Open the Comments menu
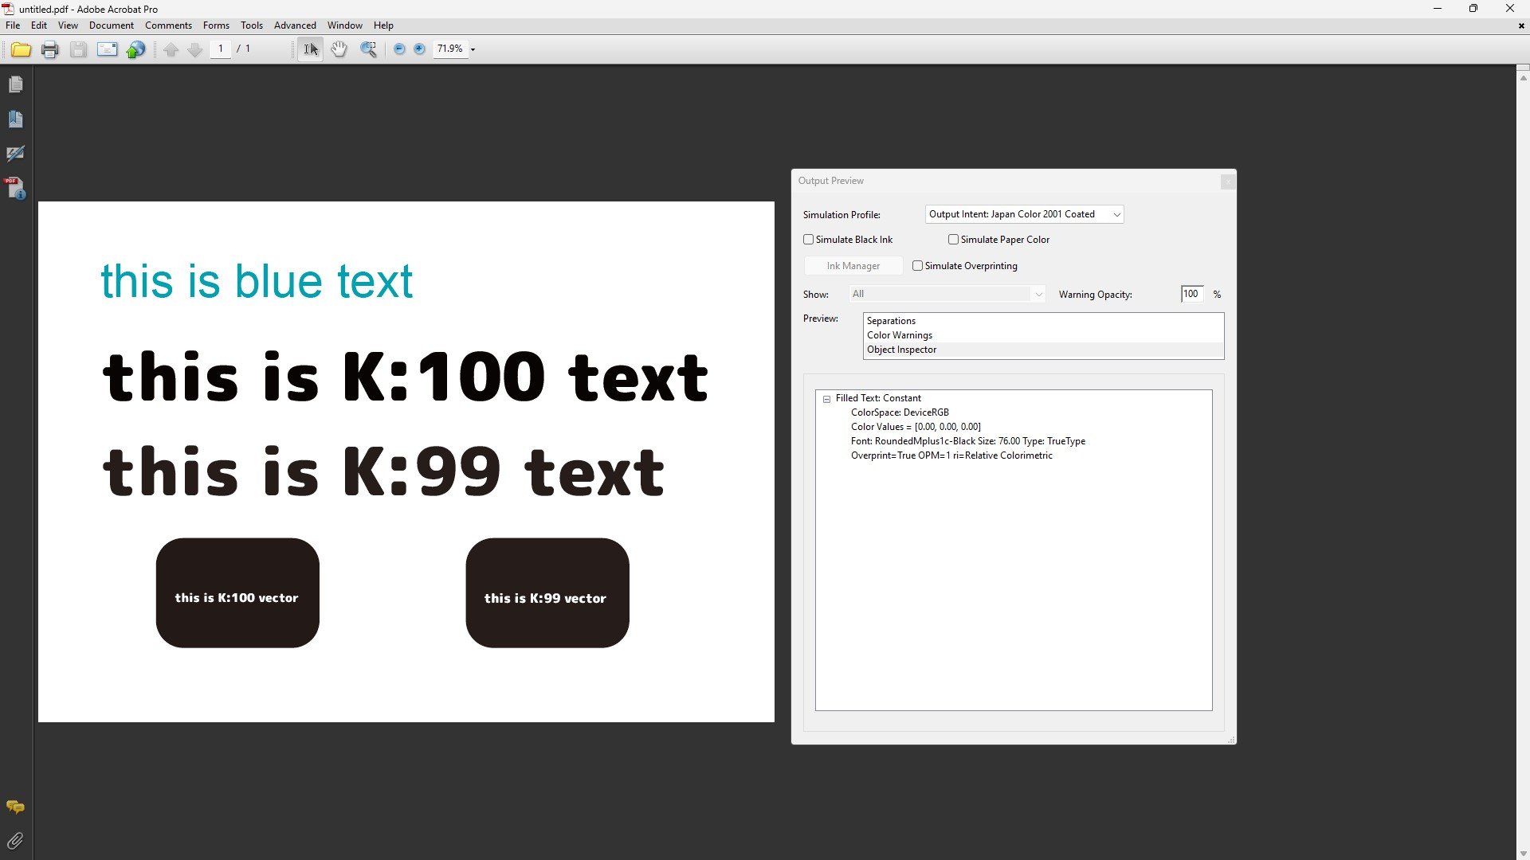The width and height of the screenshot is (1530, 860). pyautogui.click(x=168, y=25)
